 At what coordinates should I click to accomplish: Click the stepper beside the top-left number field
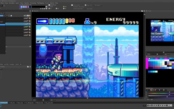click(4, 5)
